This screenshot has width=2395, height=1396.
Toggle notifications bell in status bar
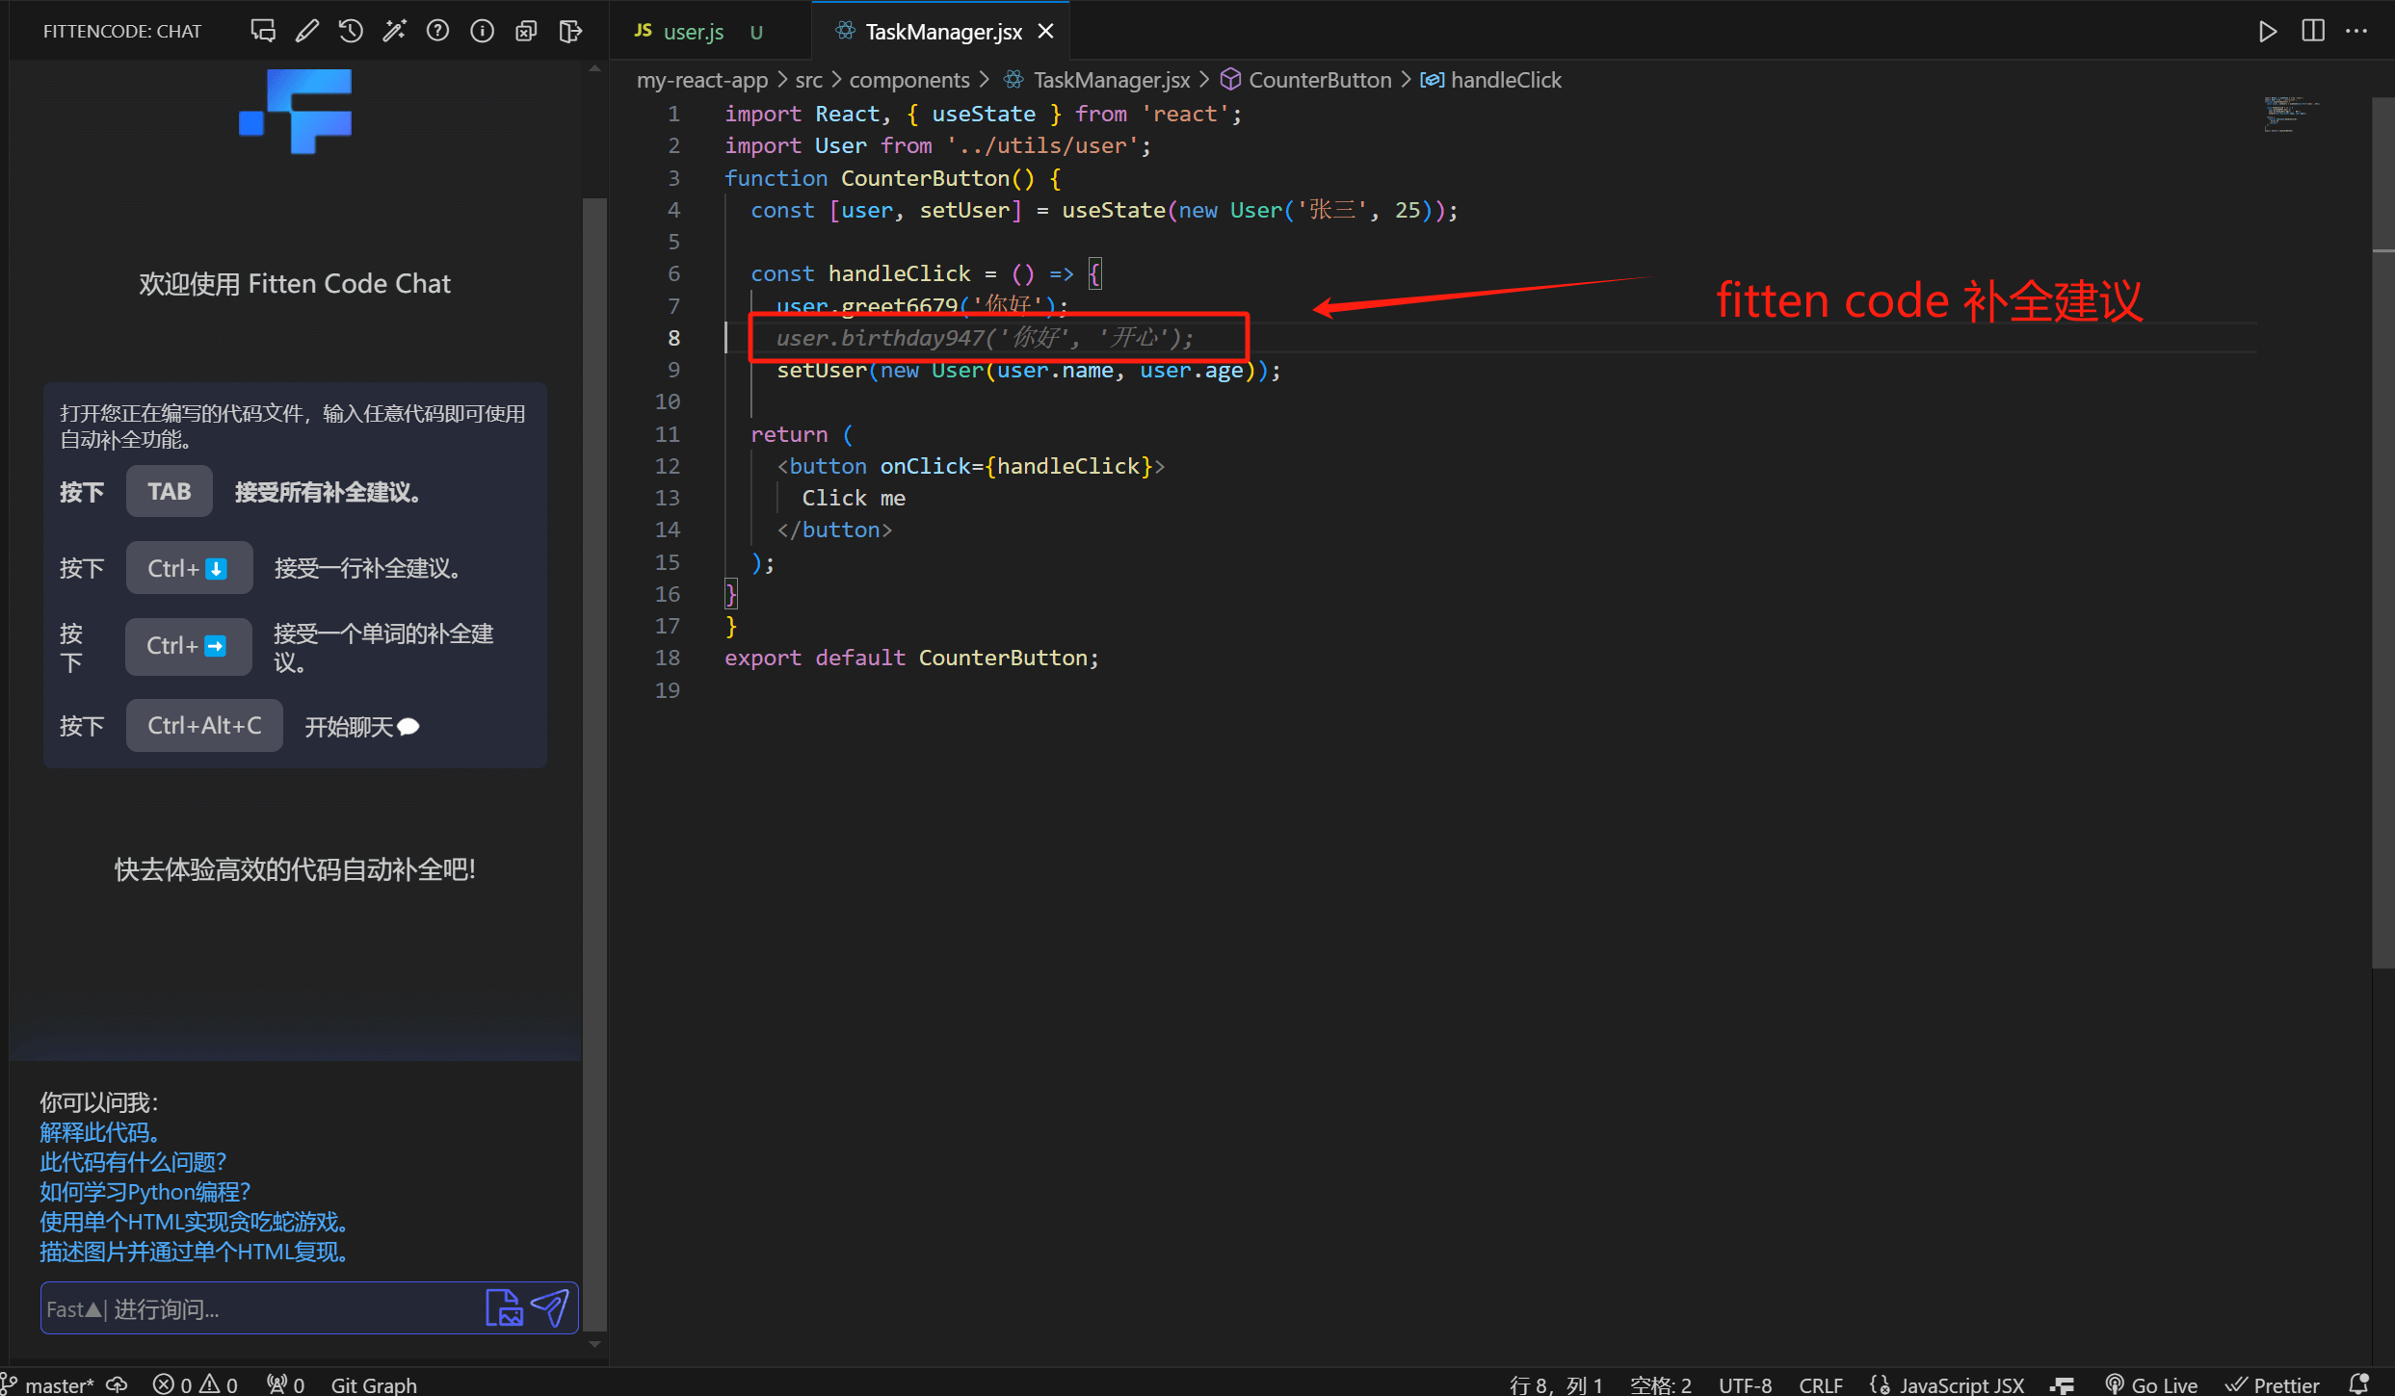[x=2359, y=1384]
